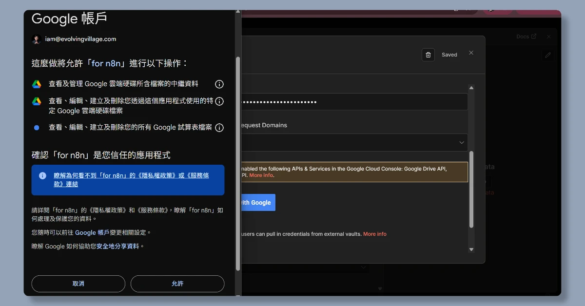Show info for Google Sheets permission

(x=219, y=128)
